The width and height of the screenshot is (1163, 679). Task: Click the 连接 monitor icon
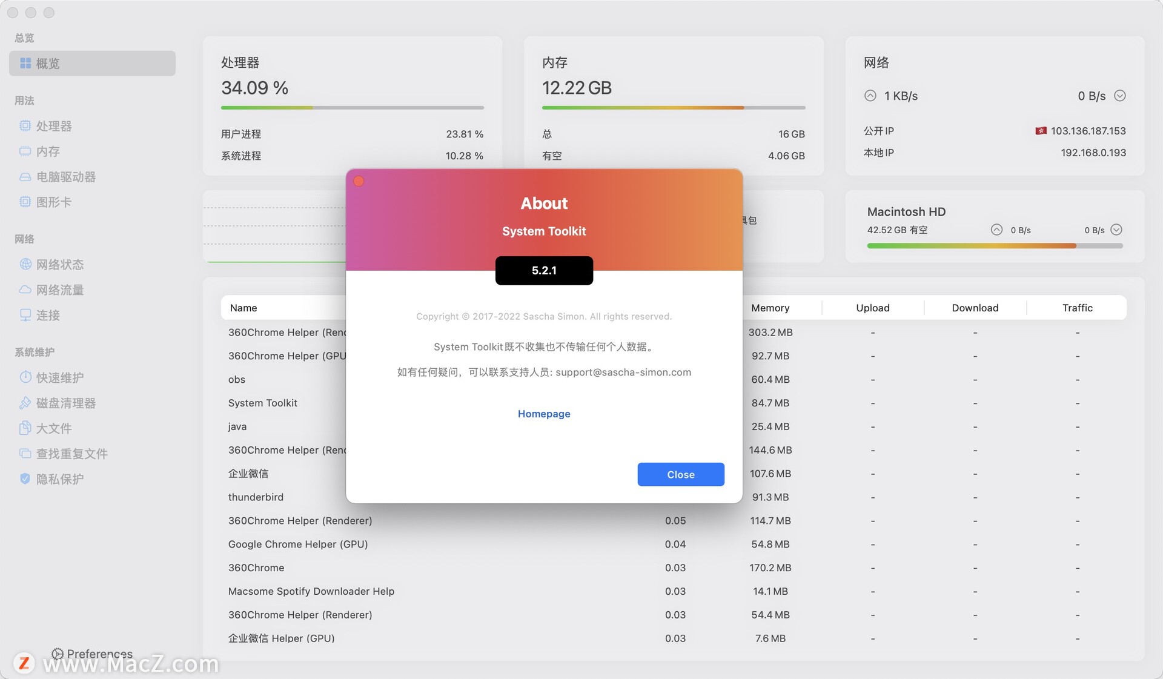(25, 315)
